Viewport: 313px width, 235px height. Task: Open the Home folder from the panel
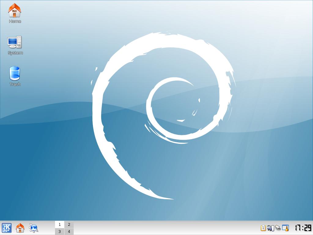pos(20,228)
